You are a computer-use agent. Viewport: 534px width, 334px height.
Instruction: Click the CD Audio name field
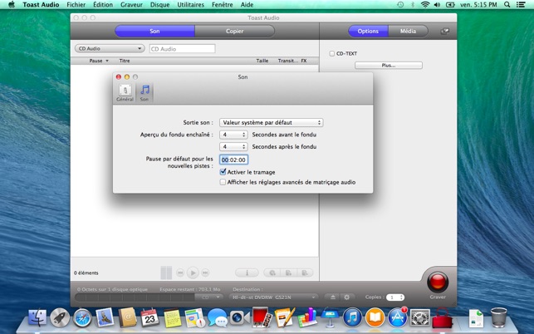pos(182,49)
